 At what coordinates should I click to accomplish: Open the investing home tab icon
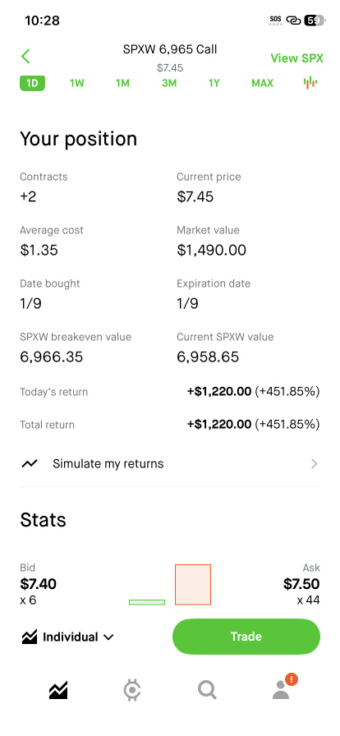pyautogui.click(x=58, y=690)
